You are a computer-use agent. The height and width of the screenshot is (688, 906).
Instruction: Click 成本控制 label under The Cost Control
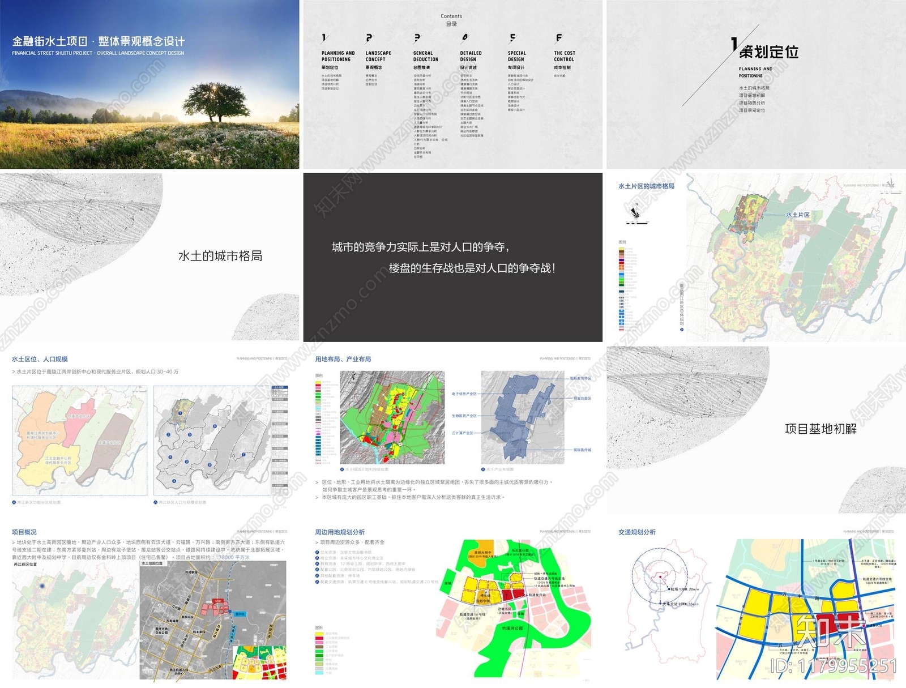pyautogui.click(x=562, y=67)
